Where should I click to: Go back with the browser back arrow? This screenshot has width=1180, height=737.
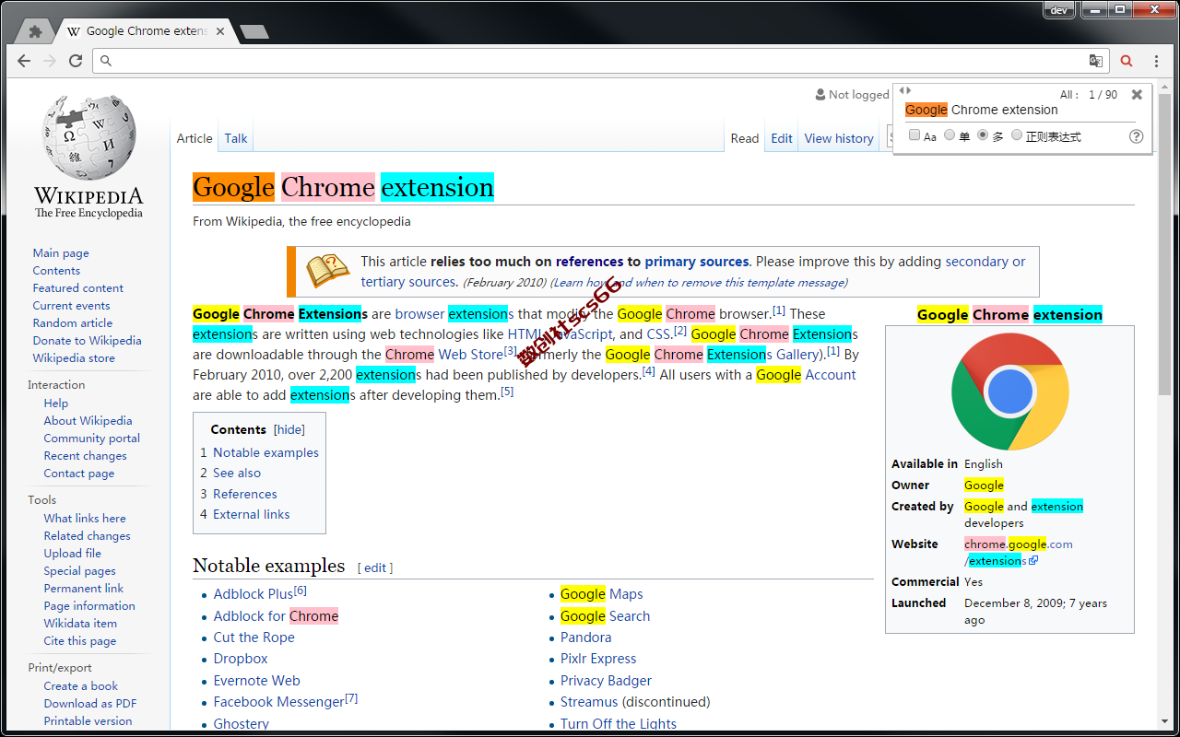[x=24, y=61]
